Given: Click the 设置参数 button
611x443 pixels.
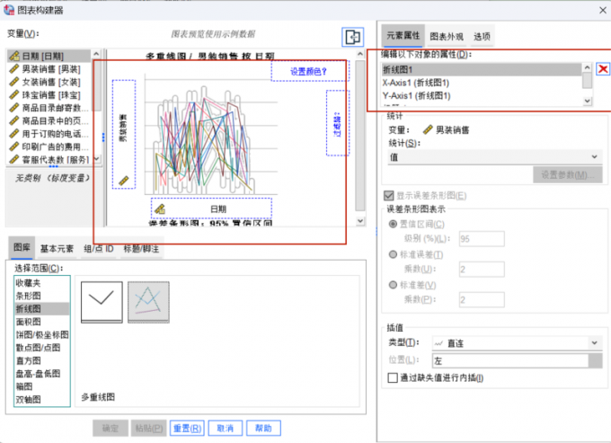Looking at the screenshot, I should click(568, 175).
